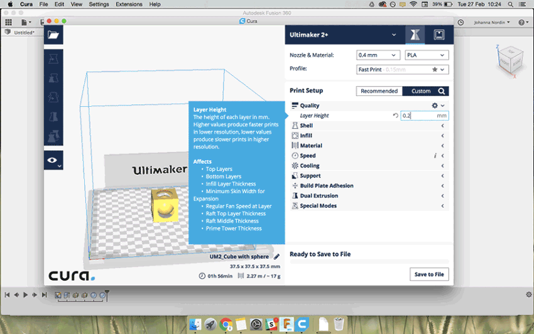
Task: Click the last feature icon in Fusion timeline
Action: (x=102, y=295)
